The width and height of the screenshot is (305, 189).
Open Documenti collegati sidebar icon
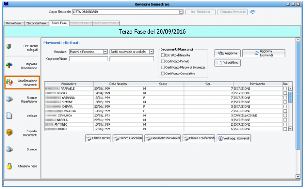click(x=9, y=47)
